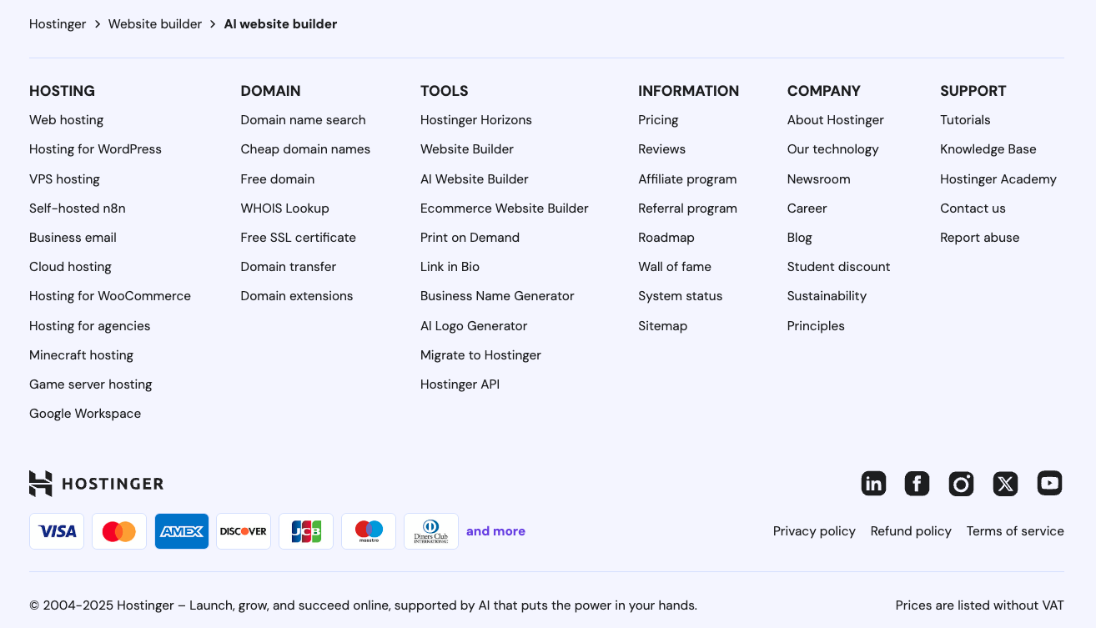Open Contact us under Support

(x=973, y=208)
